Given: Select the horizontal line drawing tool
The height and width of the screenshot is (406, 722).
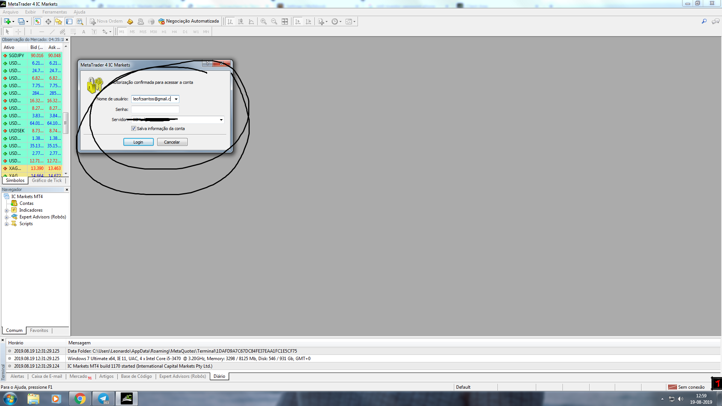Looking at the screenshot, I should [42, 32].
